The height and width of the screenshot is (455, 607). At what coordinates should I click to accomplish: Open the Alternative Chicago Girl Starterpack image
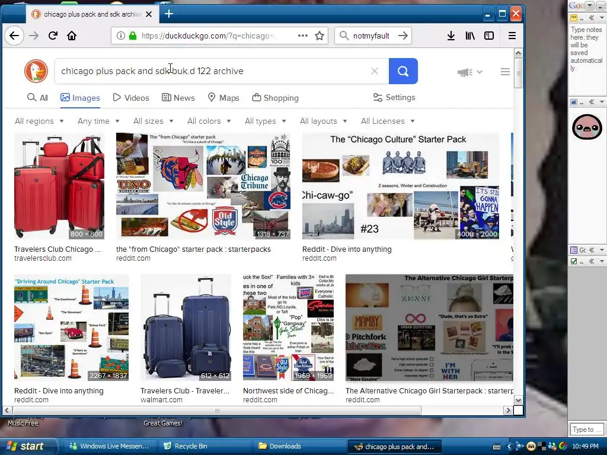[429, 327]
